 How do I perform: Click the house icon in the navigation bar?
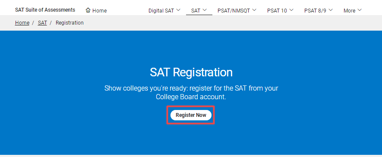(x=88, y=10)
